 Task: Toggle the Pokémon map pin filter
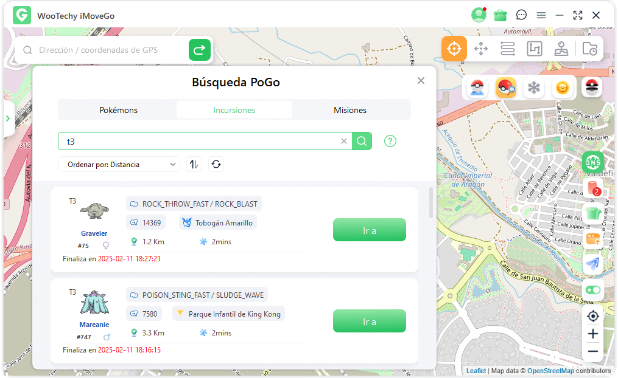click(477, 87)
